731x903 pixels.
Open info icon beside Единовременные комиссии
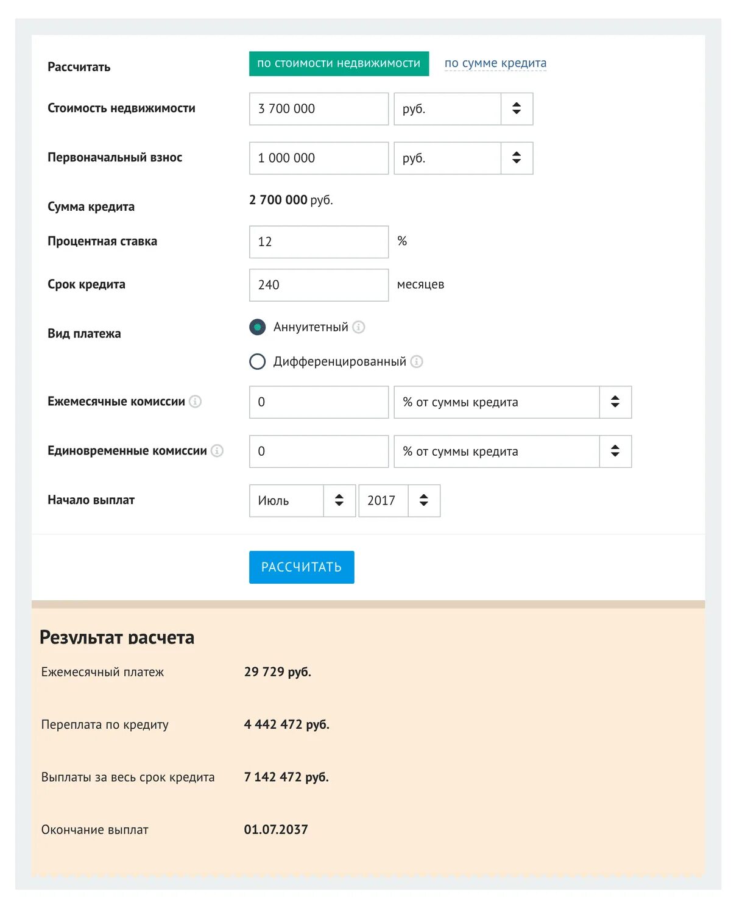coord(217,451)
